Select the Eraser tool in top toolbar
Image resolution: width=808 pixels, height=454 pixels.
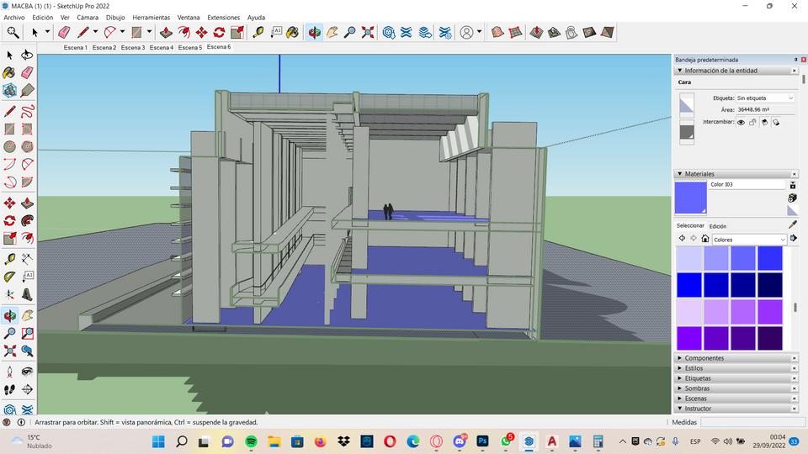64,32
